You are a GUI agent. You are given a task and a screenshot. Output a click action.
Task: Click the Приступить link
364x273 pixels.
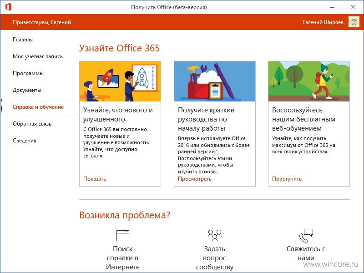[x=287, y=179]
